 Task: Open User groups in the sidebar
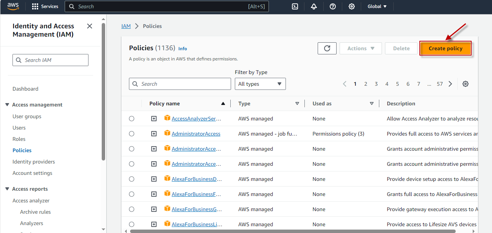pyautogui.click(x=27, y=116)
